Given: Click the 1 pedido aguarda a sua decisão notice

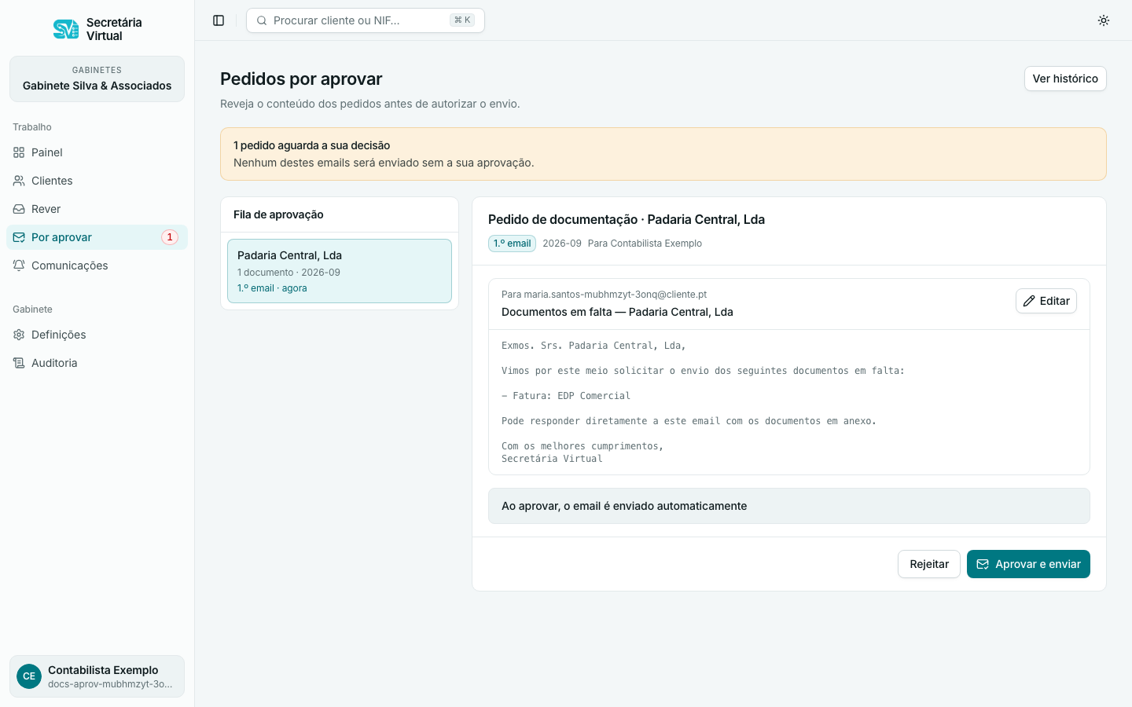Looking at the screenshot, I should [663, 154].
